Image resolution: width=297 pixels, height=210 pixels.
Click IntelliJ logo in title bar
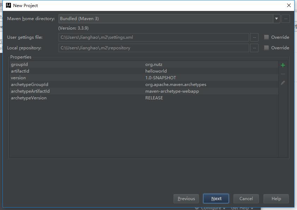8,5
